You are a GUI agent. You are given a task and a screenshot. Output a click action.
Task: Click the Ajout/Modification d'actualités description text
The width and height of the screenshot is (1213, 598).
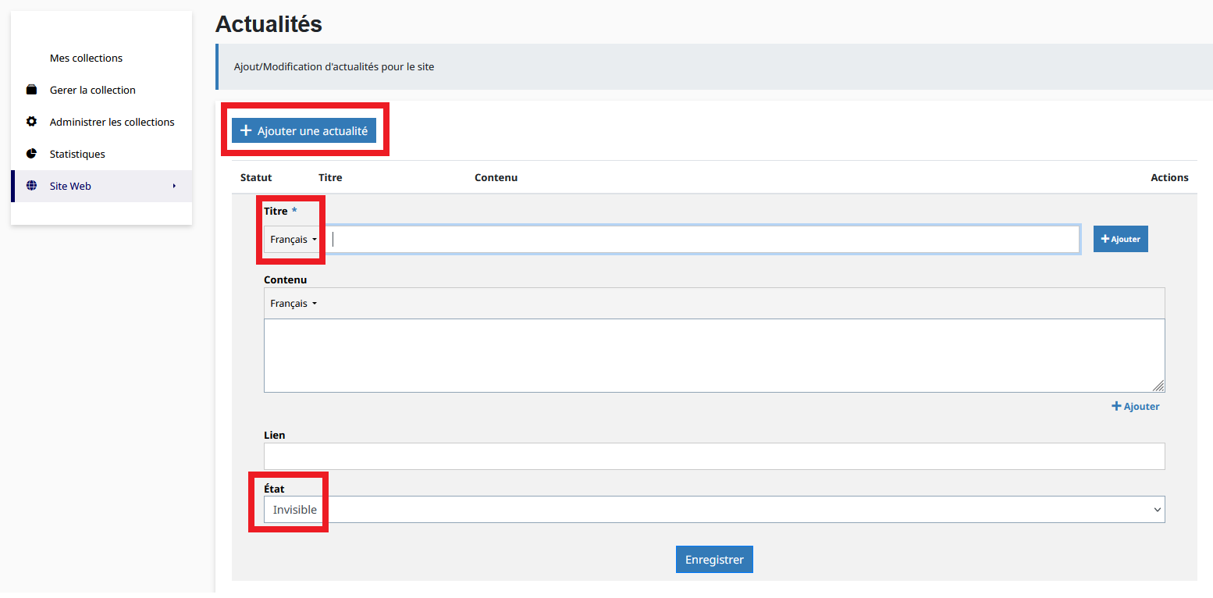[x=334, y=67]
